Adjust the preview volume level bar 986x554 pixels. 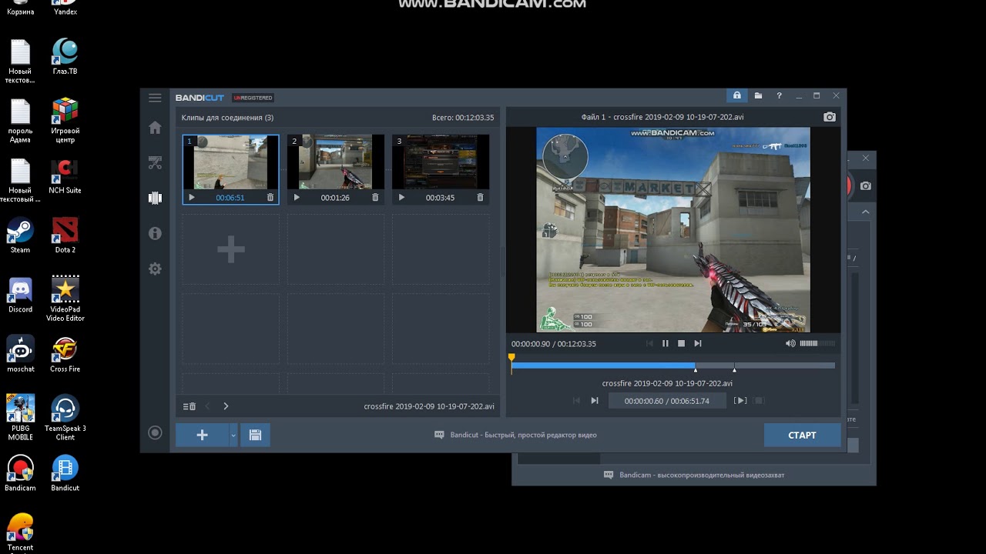(x=817, y=343)
